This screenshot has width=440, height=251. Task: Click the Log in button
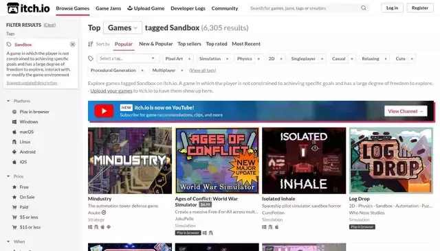click(x=392, y=8)
